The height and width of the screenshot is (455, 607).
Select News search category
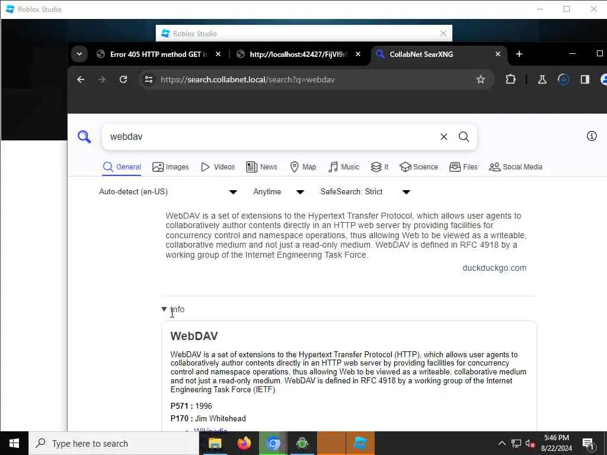pos(261,166)
